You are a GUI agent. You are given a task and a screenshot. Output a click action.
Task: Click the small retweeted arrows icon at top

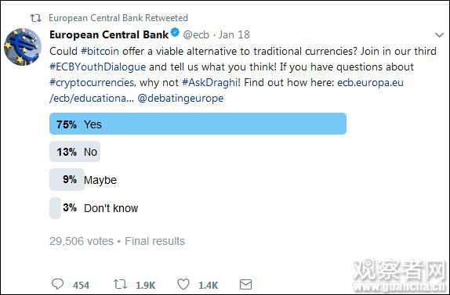(36, 18)
